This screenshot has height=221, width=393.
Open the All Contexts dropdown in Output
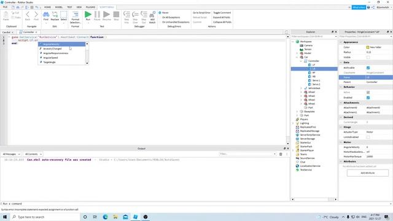[33, 154]
